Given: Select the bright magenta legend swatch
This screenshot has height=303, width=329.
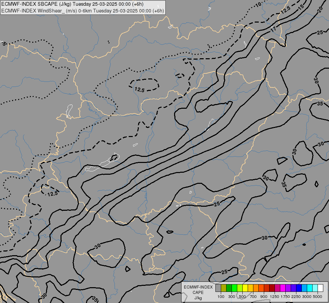Looking at the screenshot, I should coord(283,288).
